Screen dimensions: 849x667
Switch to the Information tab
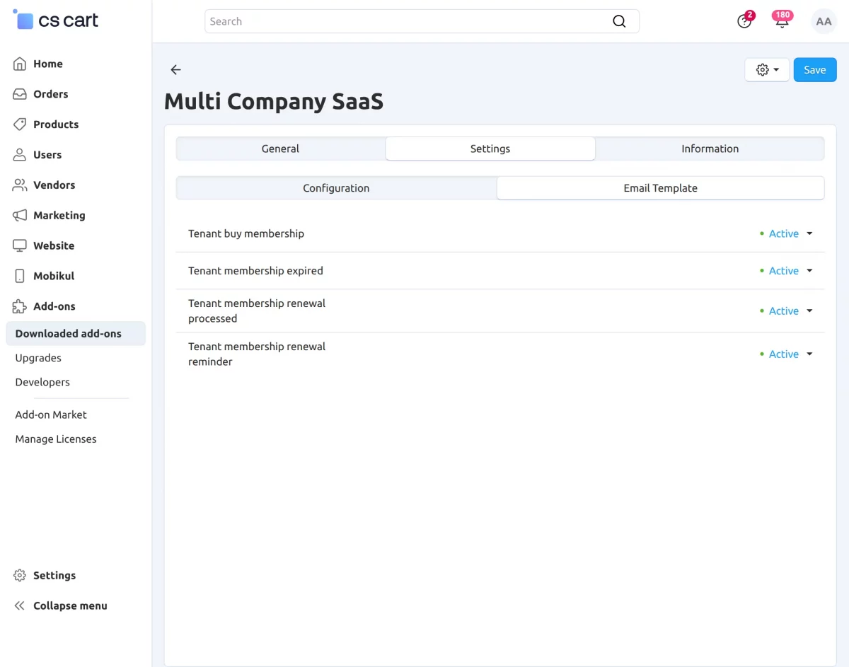click(710, 149)
